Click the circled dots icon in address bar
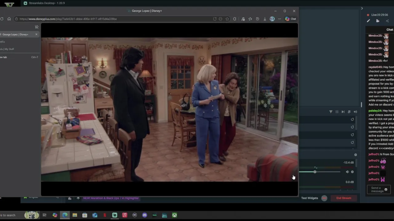Viewport: 394px width, 221px height. [220, 19]
